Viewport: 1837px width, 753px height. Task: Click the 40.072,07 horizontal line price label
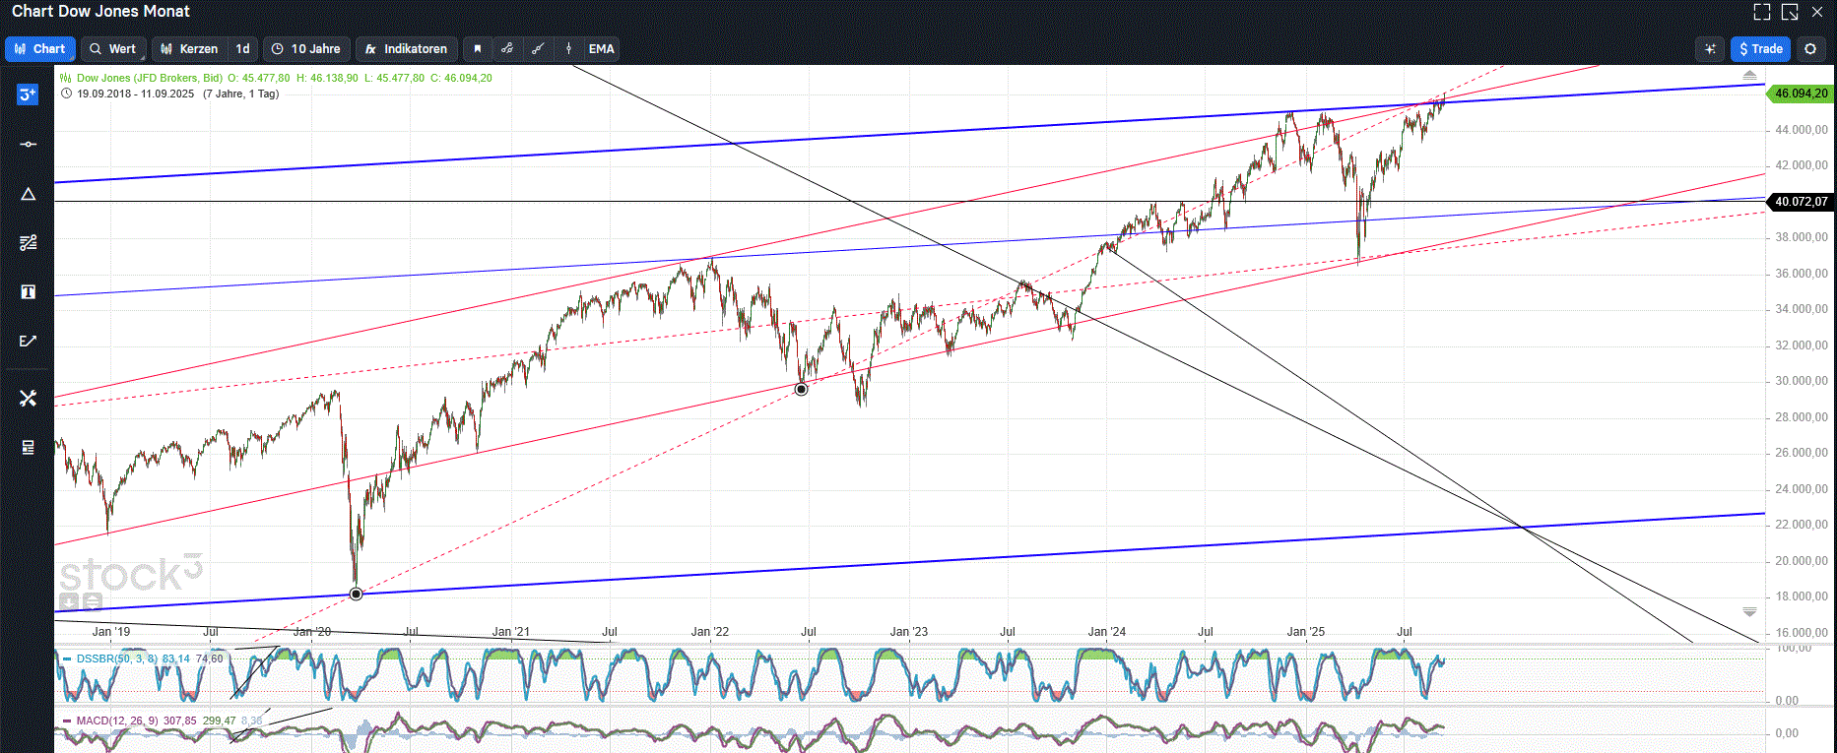tap(1800, 202)
